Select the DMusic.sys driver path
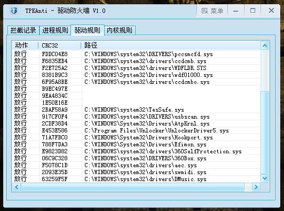Viewport: 284px width, 211px height. pyautogui.click(x=145, y=179)
